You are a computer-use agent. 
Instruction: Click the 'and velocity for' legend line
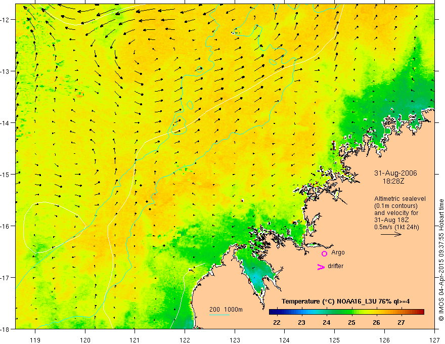click(x=396, y=213)
